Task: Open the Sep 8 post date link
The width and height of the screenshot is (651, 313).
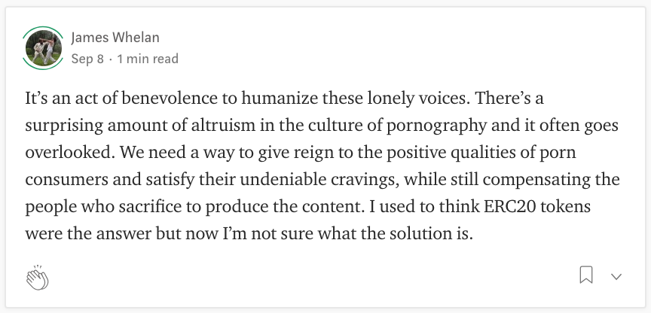Action: [x=87, y=59]
